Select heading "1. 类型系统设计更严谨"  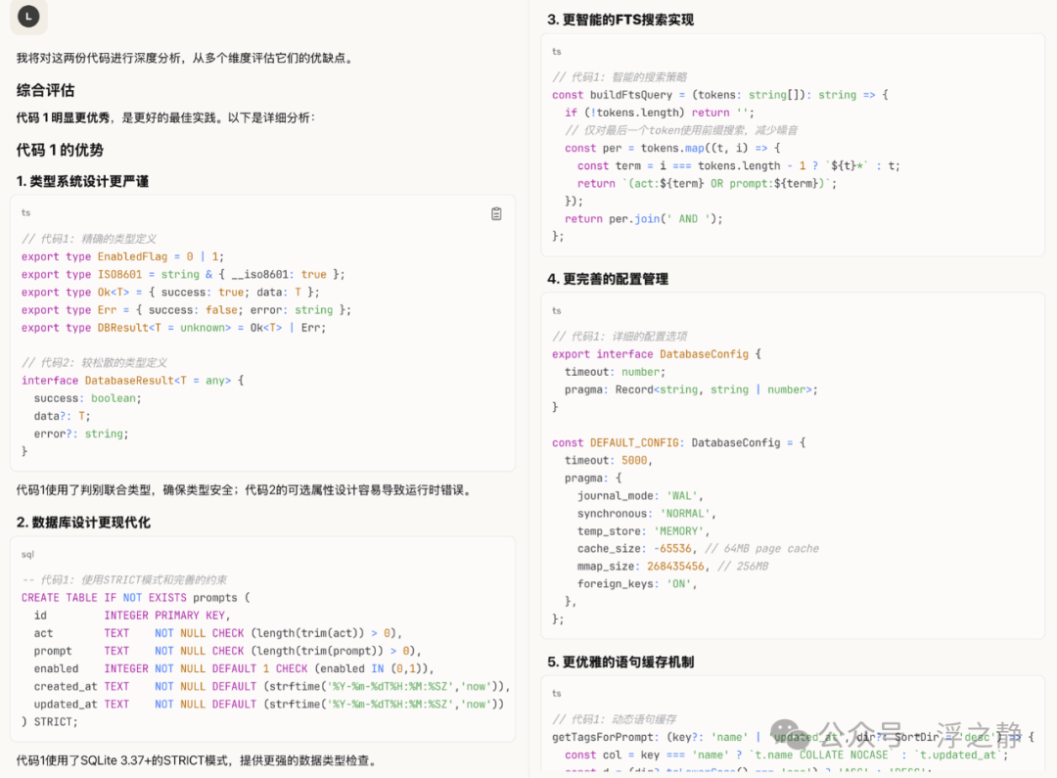(x=82, y=181)
